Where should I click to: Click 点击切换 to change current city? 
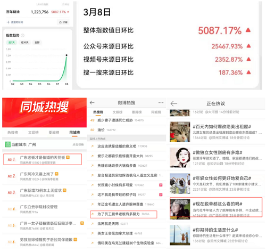(78, 144)
